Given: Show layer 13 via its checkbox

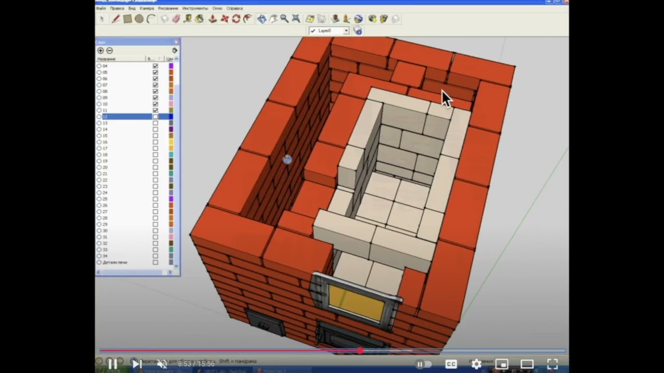Looking at the screenshot, I should [x=155, y=123].
